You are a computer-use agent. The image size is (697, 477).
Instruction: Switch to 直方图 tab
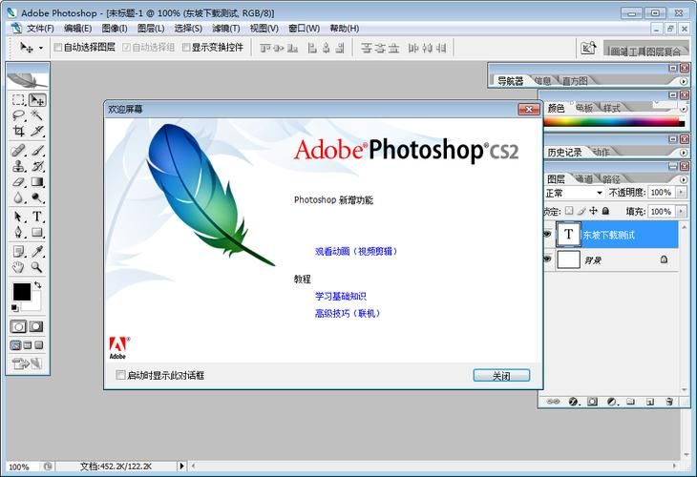575,81
